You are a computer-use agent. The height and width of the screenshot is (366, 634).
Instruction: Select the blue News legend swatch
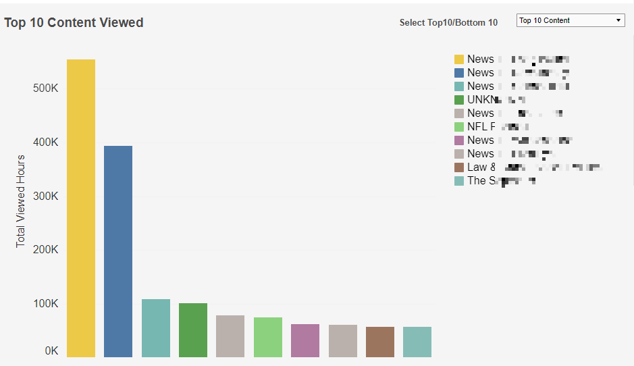pos(459,73)
